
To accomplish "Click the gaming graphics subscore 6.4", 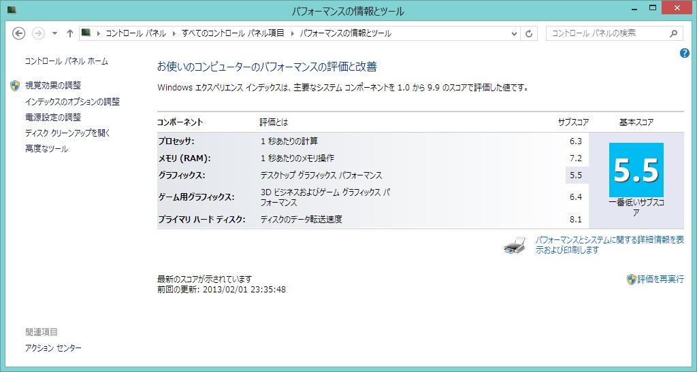I will pyautogui.click(x=576, y=197).
